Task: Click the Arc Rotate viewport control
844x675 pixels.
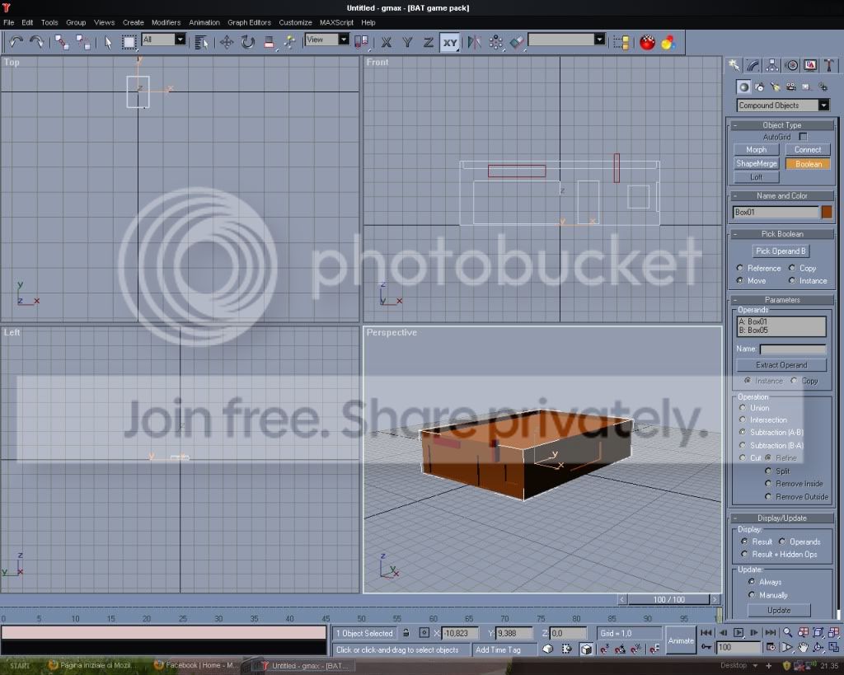Action: point(818,647)
